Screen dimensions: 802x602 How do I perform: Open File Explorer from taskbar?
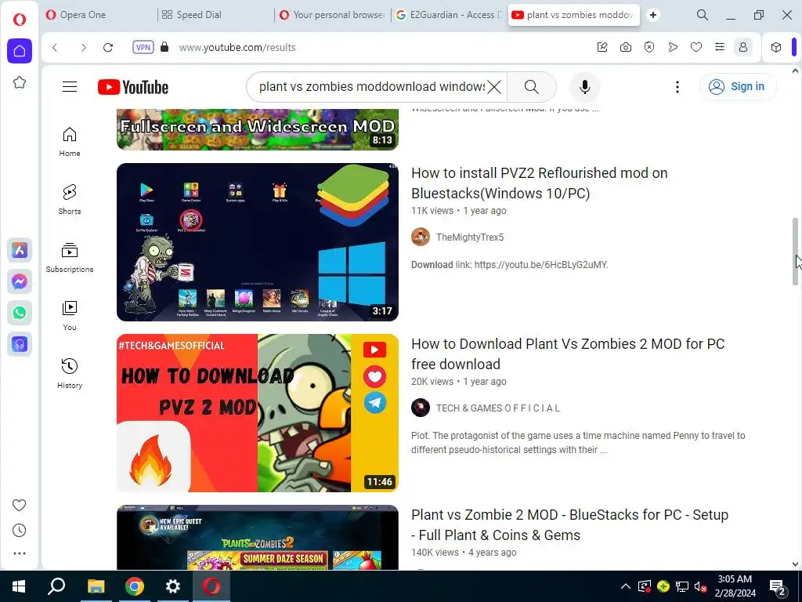point(96,586)
